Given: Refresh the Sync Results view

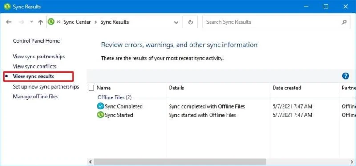Looking at the screenshot, I should (x=190, y=22).
